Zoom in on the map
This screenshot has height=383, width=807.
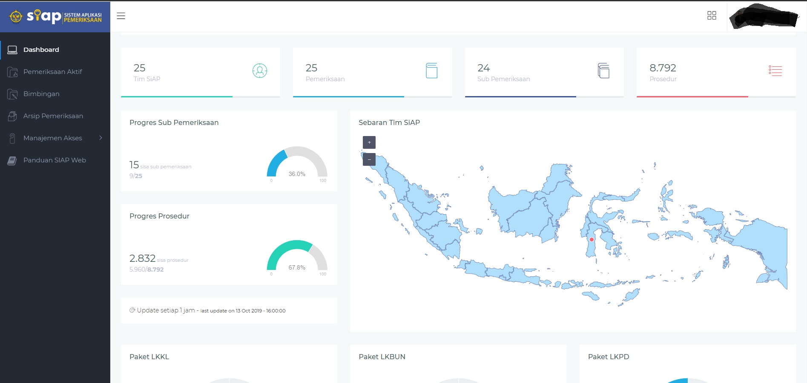pyautogui.click(x=369, y=142)
